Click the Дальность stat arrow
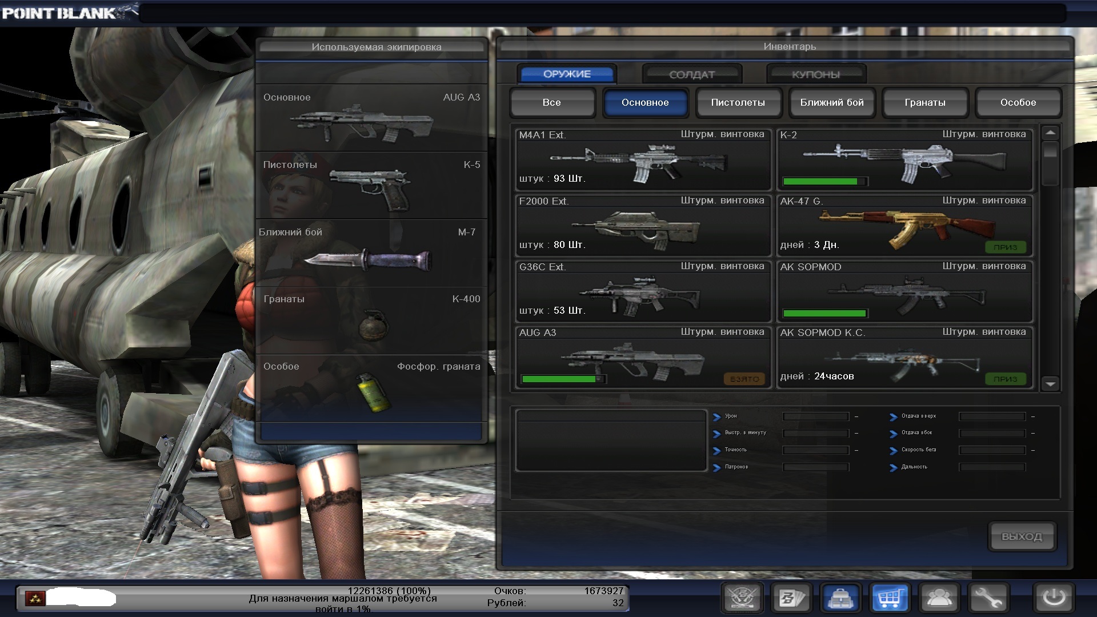Screen dimensions: 1097x617 (x=894, y=468)
